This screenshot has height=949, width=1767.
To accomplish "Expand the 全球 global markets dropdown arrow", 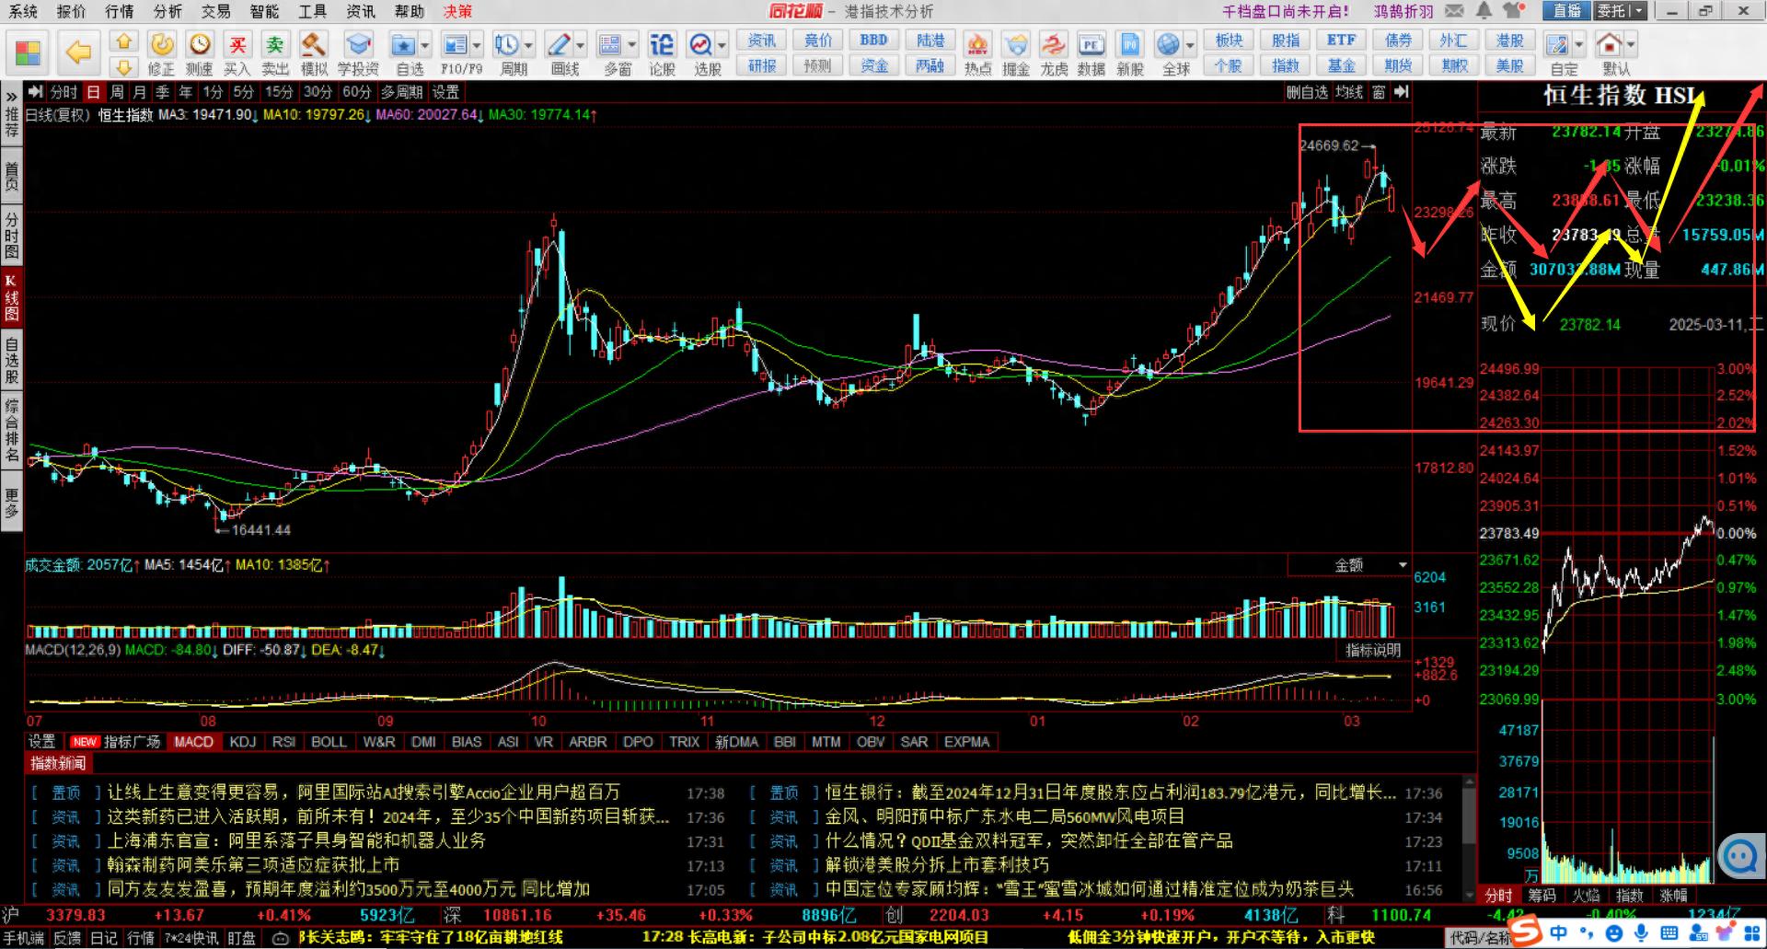I will [1190, 45].
